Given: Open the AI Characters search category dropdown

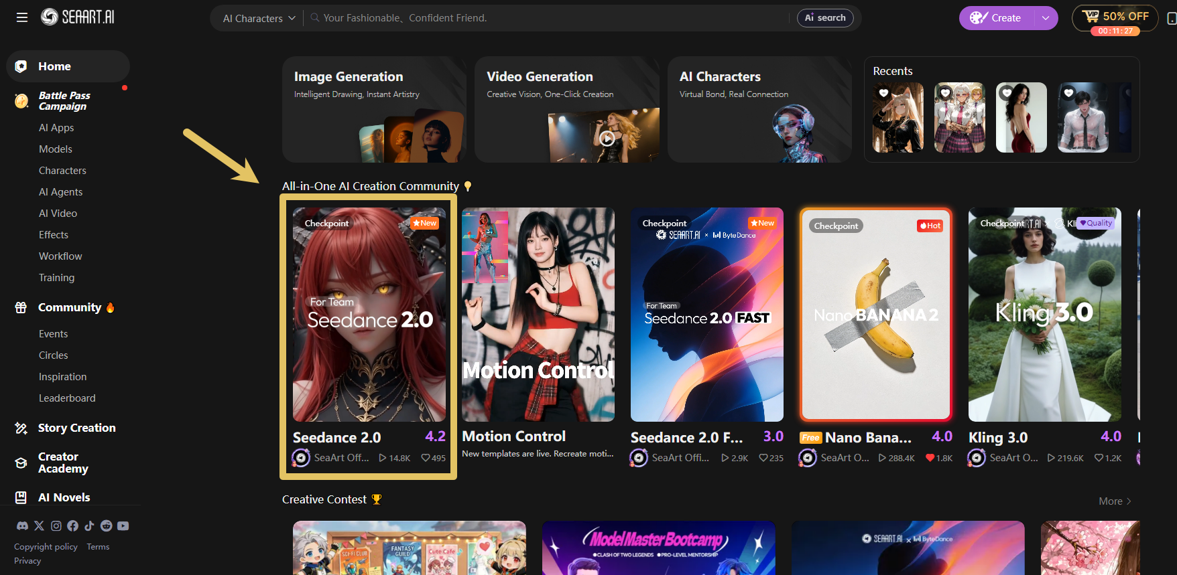Looking at the screenshot, I should point(259,18).
